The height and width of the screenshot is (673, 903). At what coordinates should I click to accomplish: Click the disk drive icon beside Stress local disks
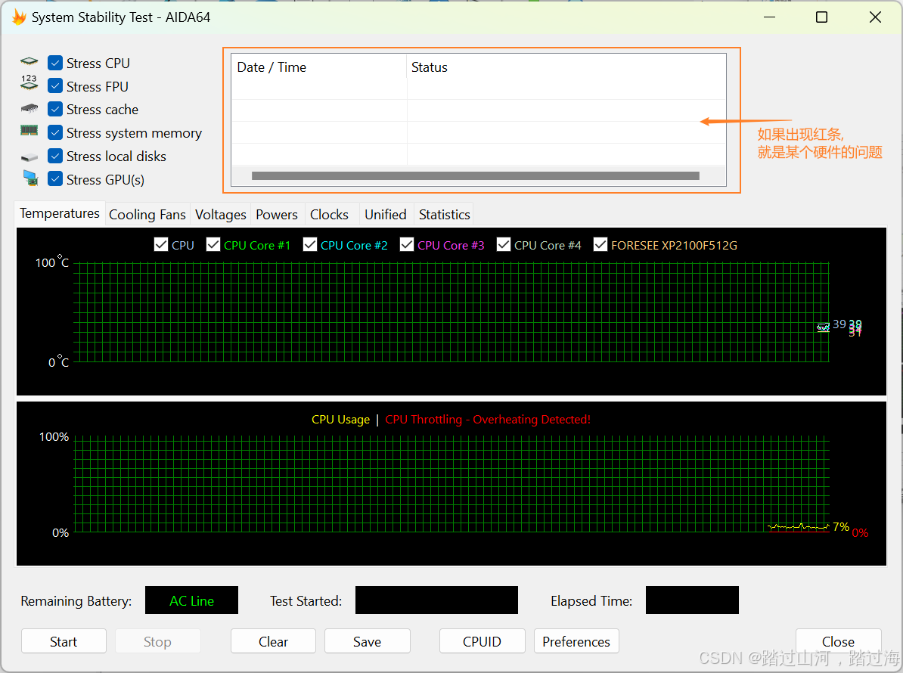(x=29, y=157)
